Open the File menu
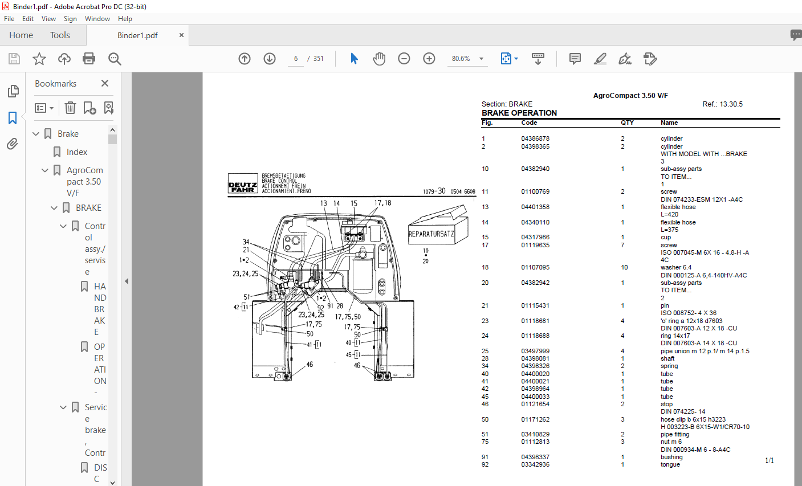802x486 pixels. click(x=9, y=19)
